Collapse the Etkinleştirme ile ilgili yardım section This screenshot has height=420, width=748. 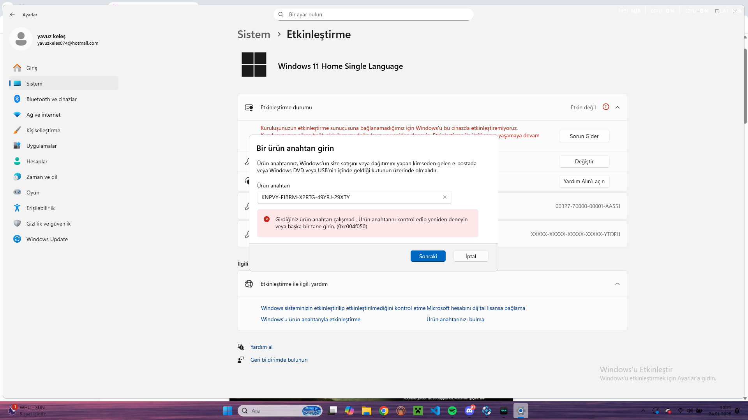pyautogui.click(x=617, y=284)
